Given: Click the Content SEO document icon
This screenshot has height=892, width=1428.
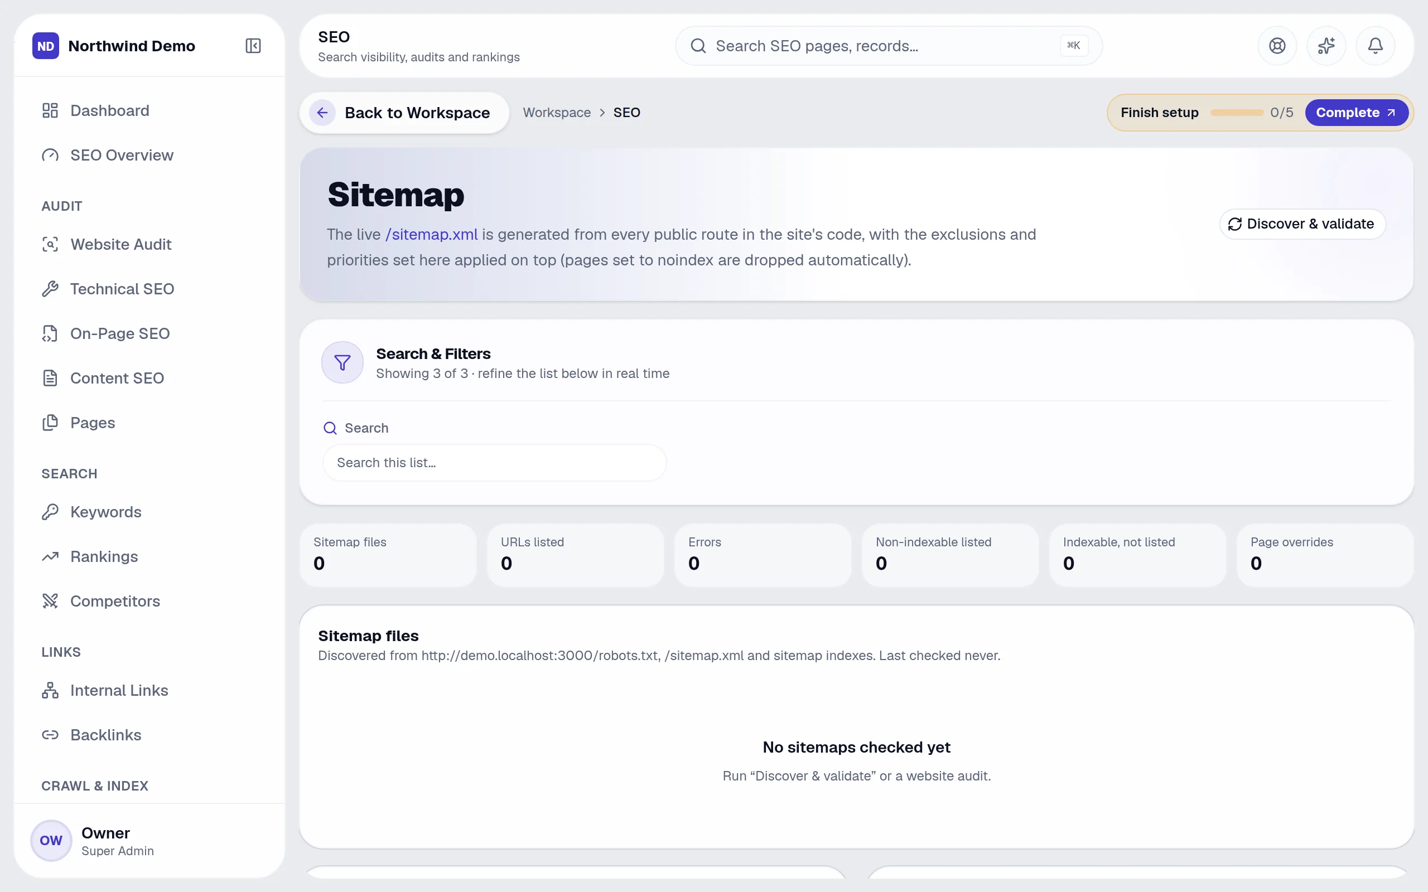Looking at the screenshot, I should (x=50, y=378).
